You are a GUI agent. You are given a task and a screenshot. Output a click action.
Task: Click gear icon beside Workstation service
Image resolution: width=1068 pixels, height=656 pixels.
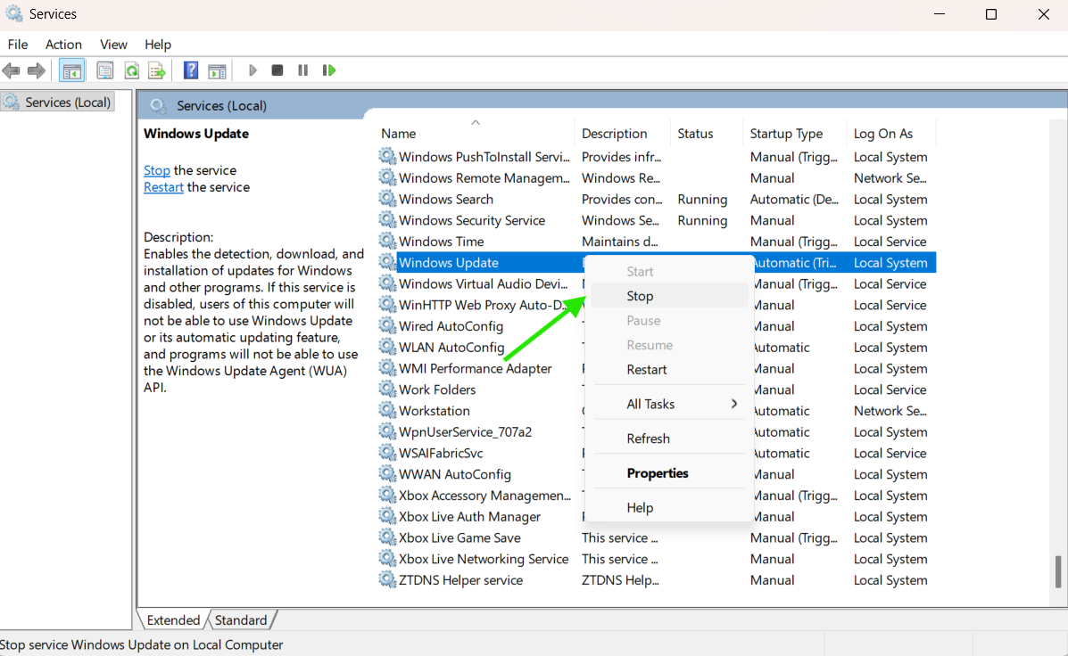coord(387,410)
